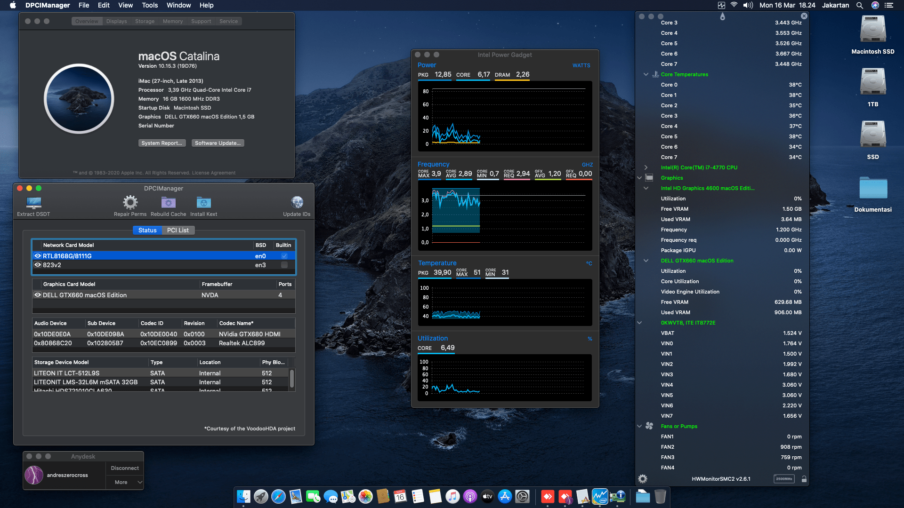
Task: Open Podcasts app in the Dock
Action: point(470,496)
